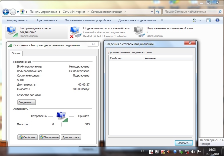Click the change view icon
Screen dimensions: 224x156
(x=195, y=20)
